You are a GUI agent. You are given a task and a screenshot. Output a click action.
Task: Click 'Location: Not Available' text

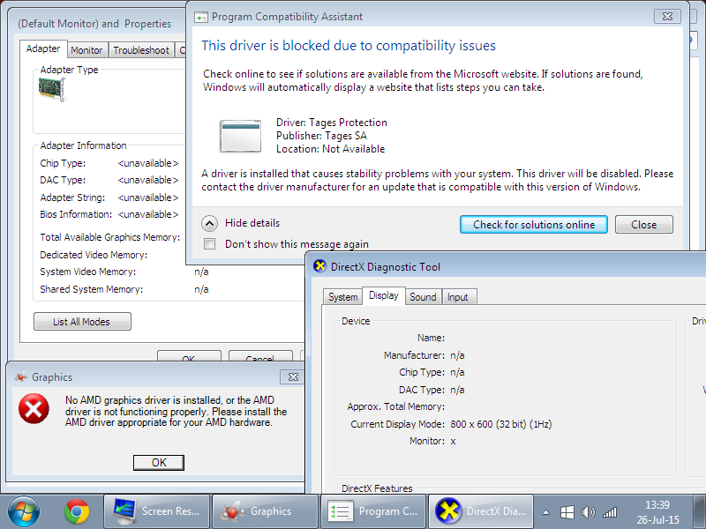(330, 149)
